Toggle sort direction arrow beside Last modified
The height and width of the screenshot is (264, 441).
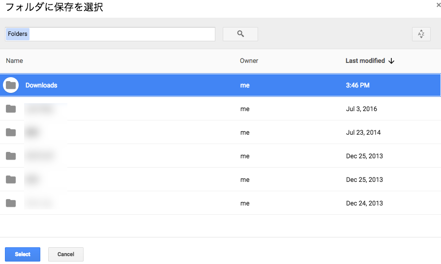click(x=392, y=61)
